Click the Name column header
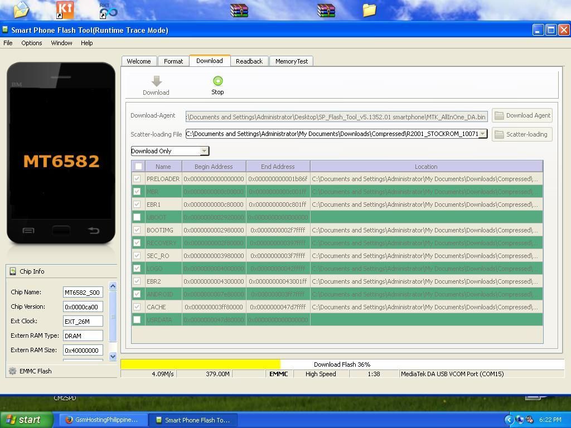 tap(163, 166)
